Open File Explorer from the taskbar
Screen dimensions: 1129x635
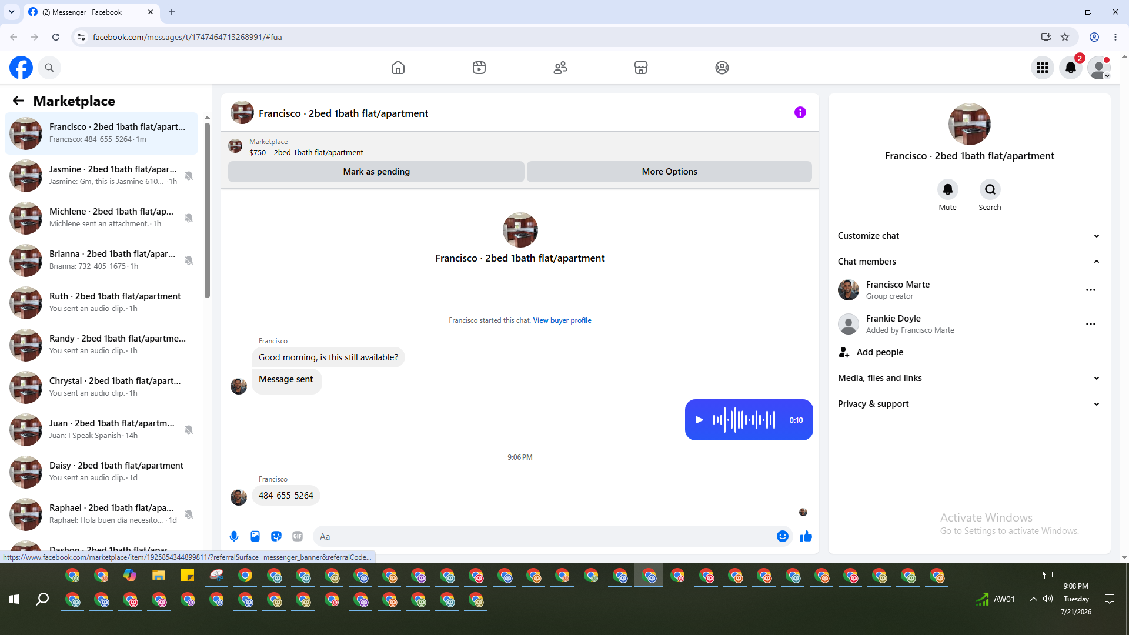coord(159,576)
